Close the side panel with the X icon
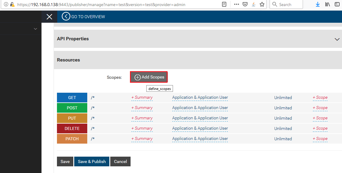This screenshot has height=173, width=342. (x=49, y=17)
